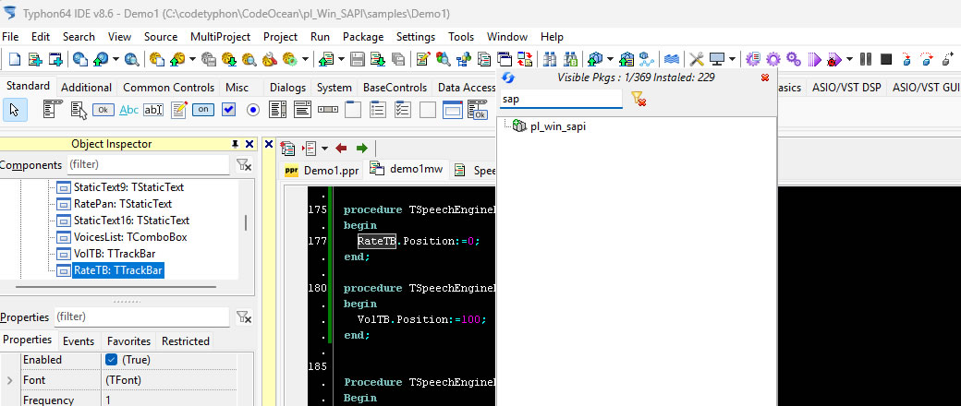Image resolution: width=961 pixels, height=406 pixels.
Task: Click the package search field containing sap
Action: click(x=560, y=99)
